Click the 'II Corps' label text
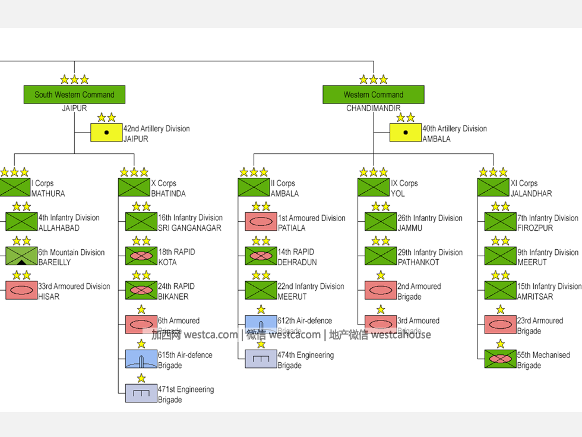The height and width of the screenshot is (437, 582). pos(283,183)
